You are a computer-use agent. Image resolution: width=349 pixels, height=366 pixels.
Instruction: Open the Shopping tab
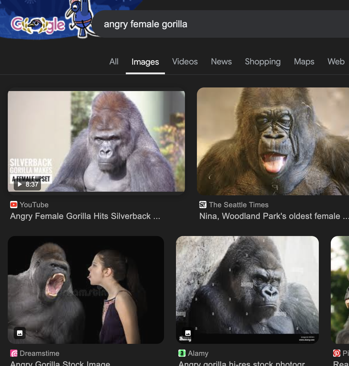pos(263,62)
